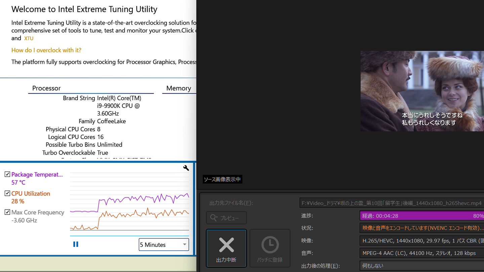Click the 57 °C temperature reading
This screenshot has height=272, width=484.
pos(18,182)
